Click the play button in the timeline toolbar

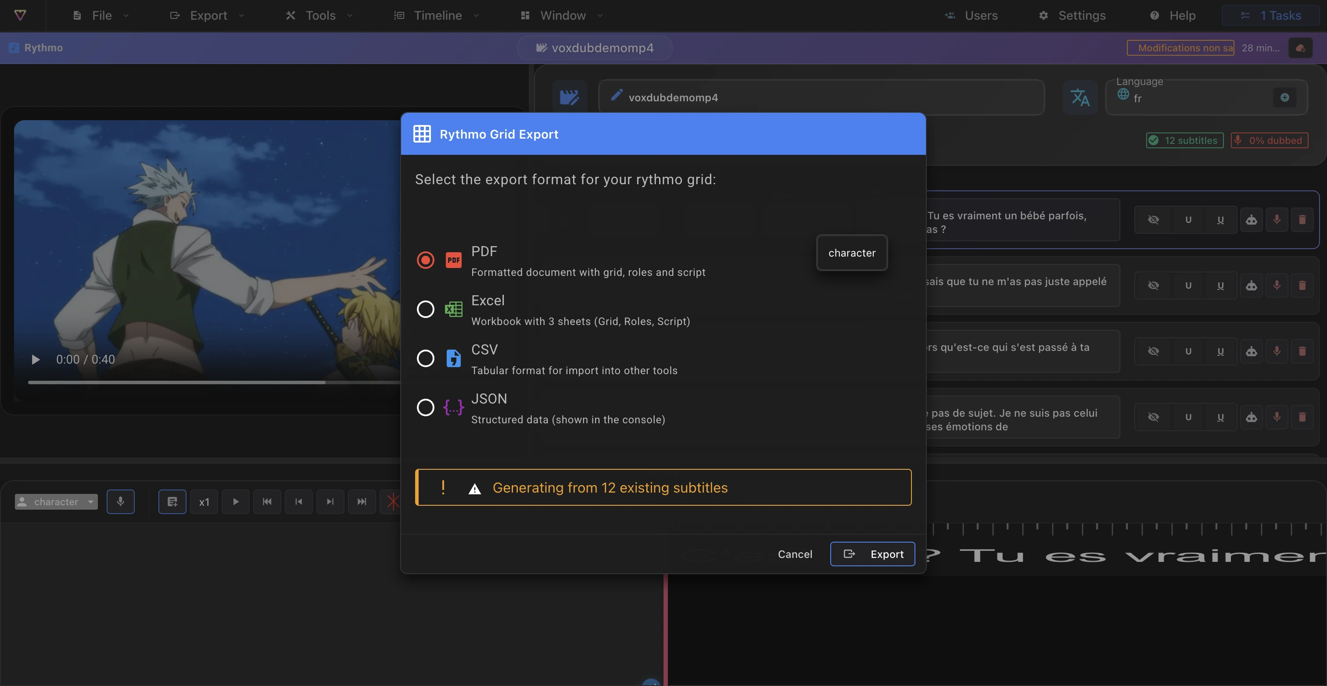click(x=235, y=502)
